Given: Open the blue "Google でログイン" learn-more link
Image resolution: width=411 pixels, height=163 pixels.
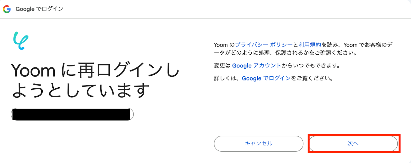Looking at the screenshot, I should pos(266,78).
